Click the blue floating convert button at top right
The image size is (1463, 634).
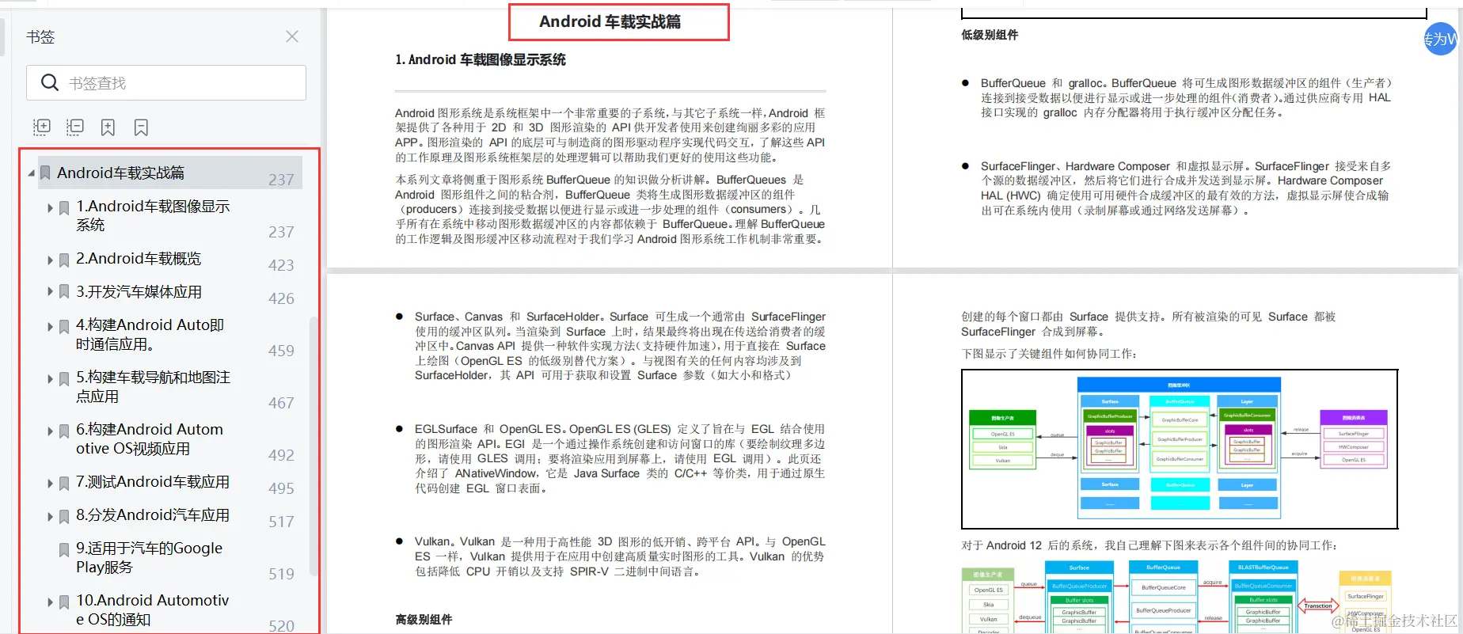(x=1442, y=38)
